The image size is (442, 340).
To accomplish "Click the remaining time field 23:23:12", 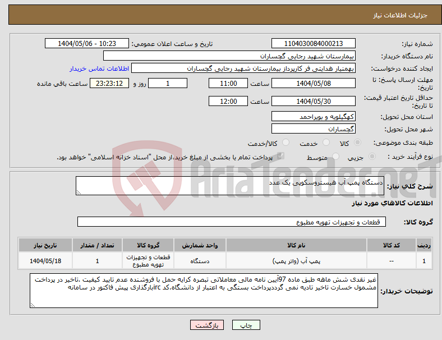I will [x=109, y=84].
